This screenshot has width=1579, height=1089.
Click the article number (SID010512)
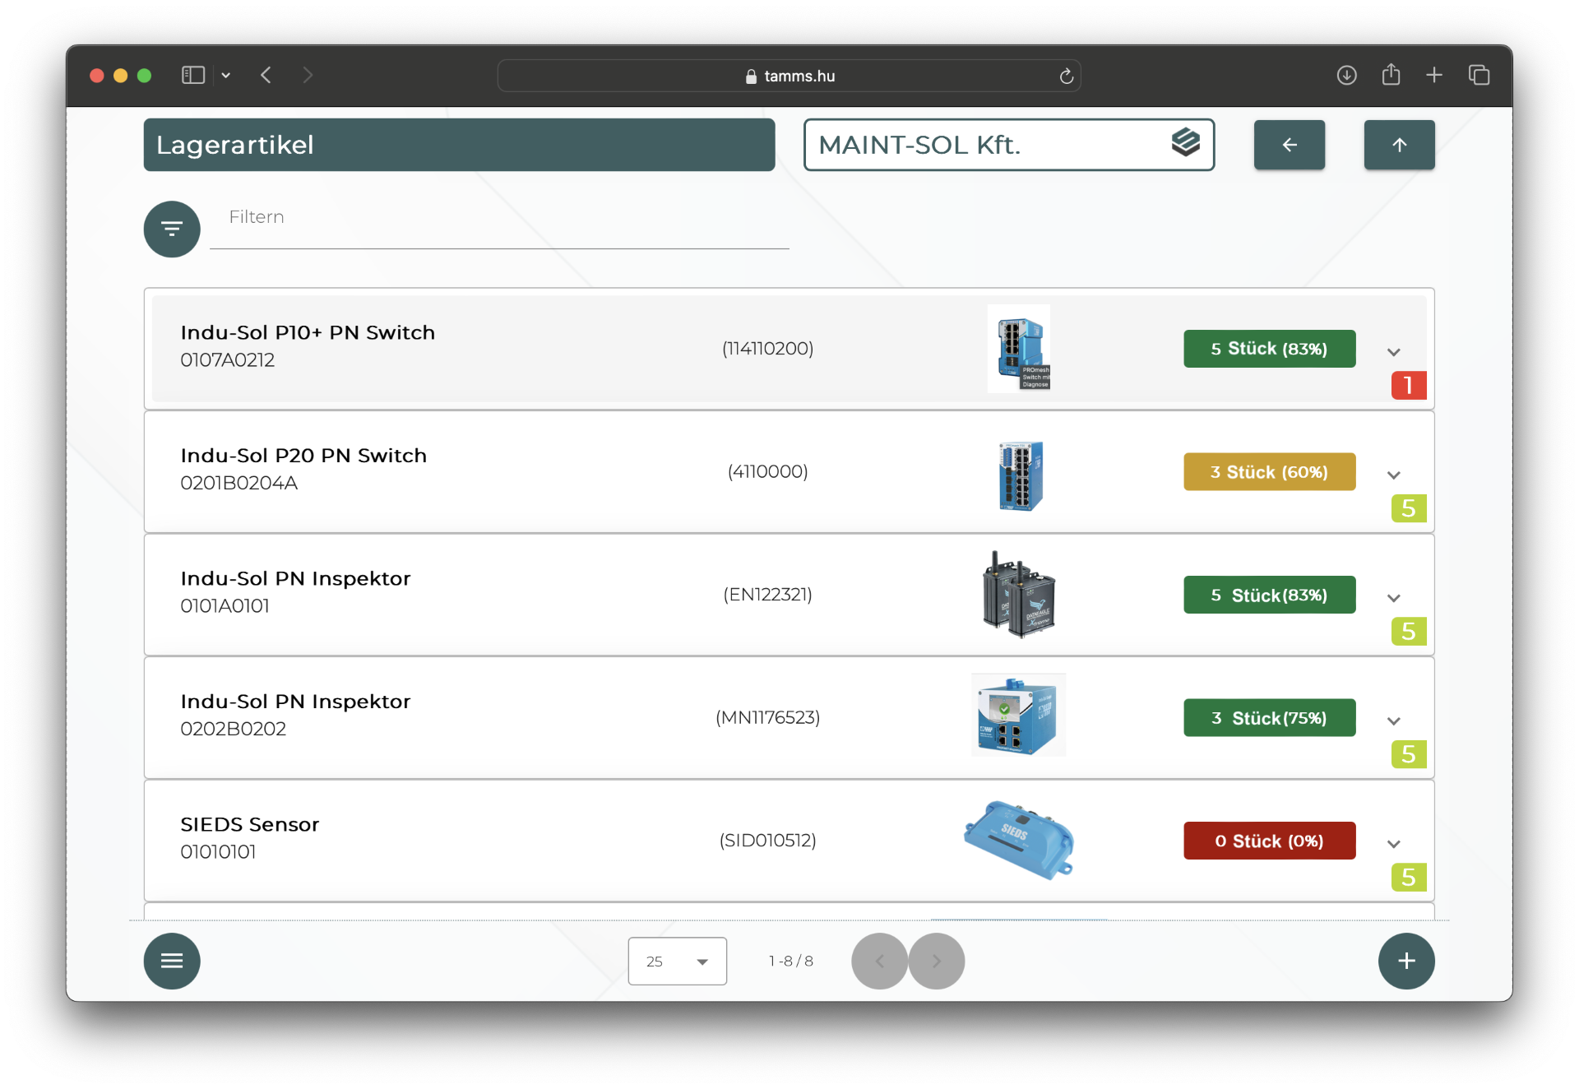(767, 841)
